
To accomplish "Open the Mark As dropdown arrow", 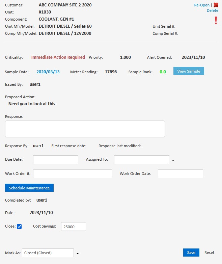I will [x=77, y=253].
